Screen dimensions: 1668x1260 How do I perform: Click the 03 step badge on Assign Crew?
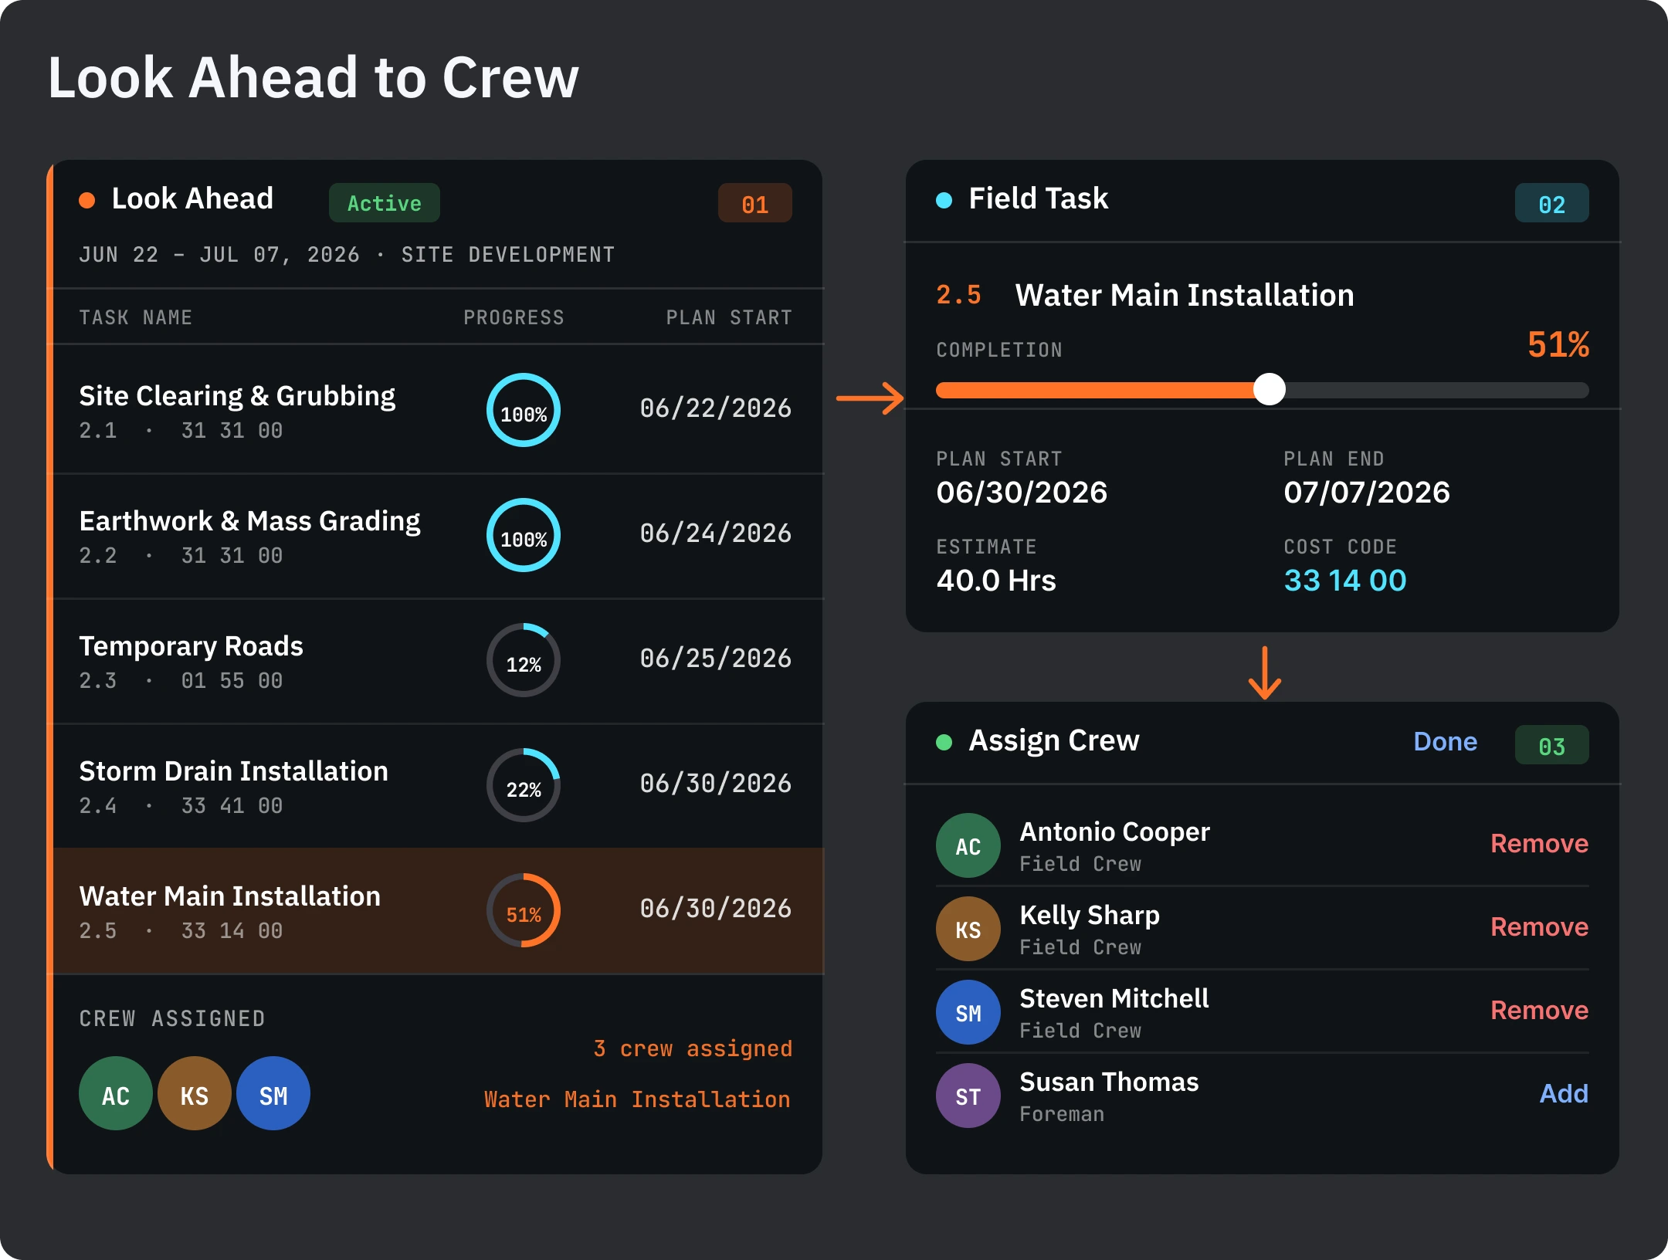tap(1551, 745)
